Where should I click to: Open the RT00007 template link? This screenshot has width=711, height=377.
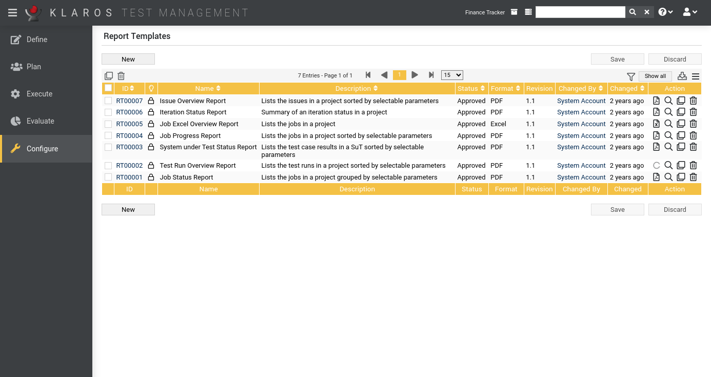click(129, 101)
